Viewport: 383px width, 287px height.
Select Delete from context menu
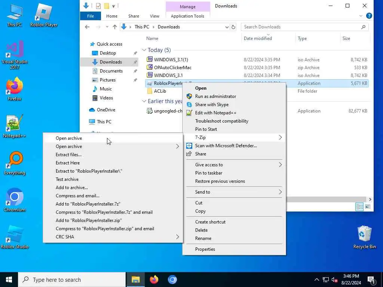pyautogui.click(x=234, y=230)
